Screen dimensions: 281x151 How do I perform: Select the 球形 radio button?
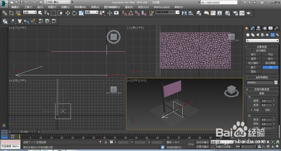click(263, 110)
